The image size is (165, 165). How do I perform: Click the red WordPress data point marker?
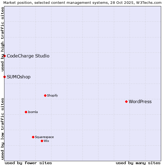[x=126, y=101]
